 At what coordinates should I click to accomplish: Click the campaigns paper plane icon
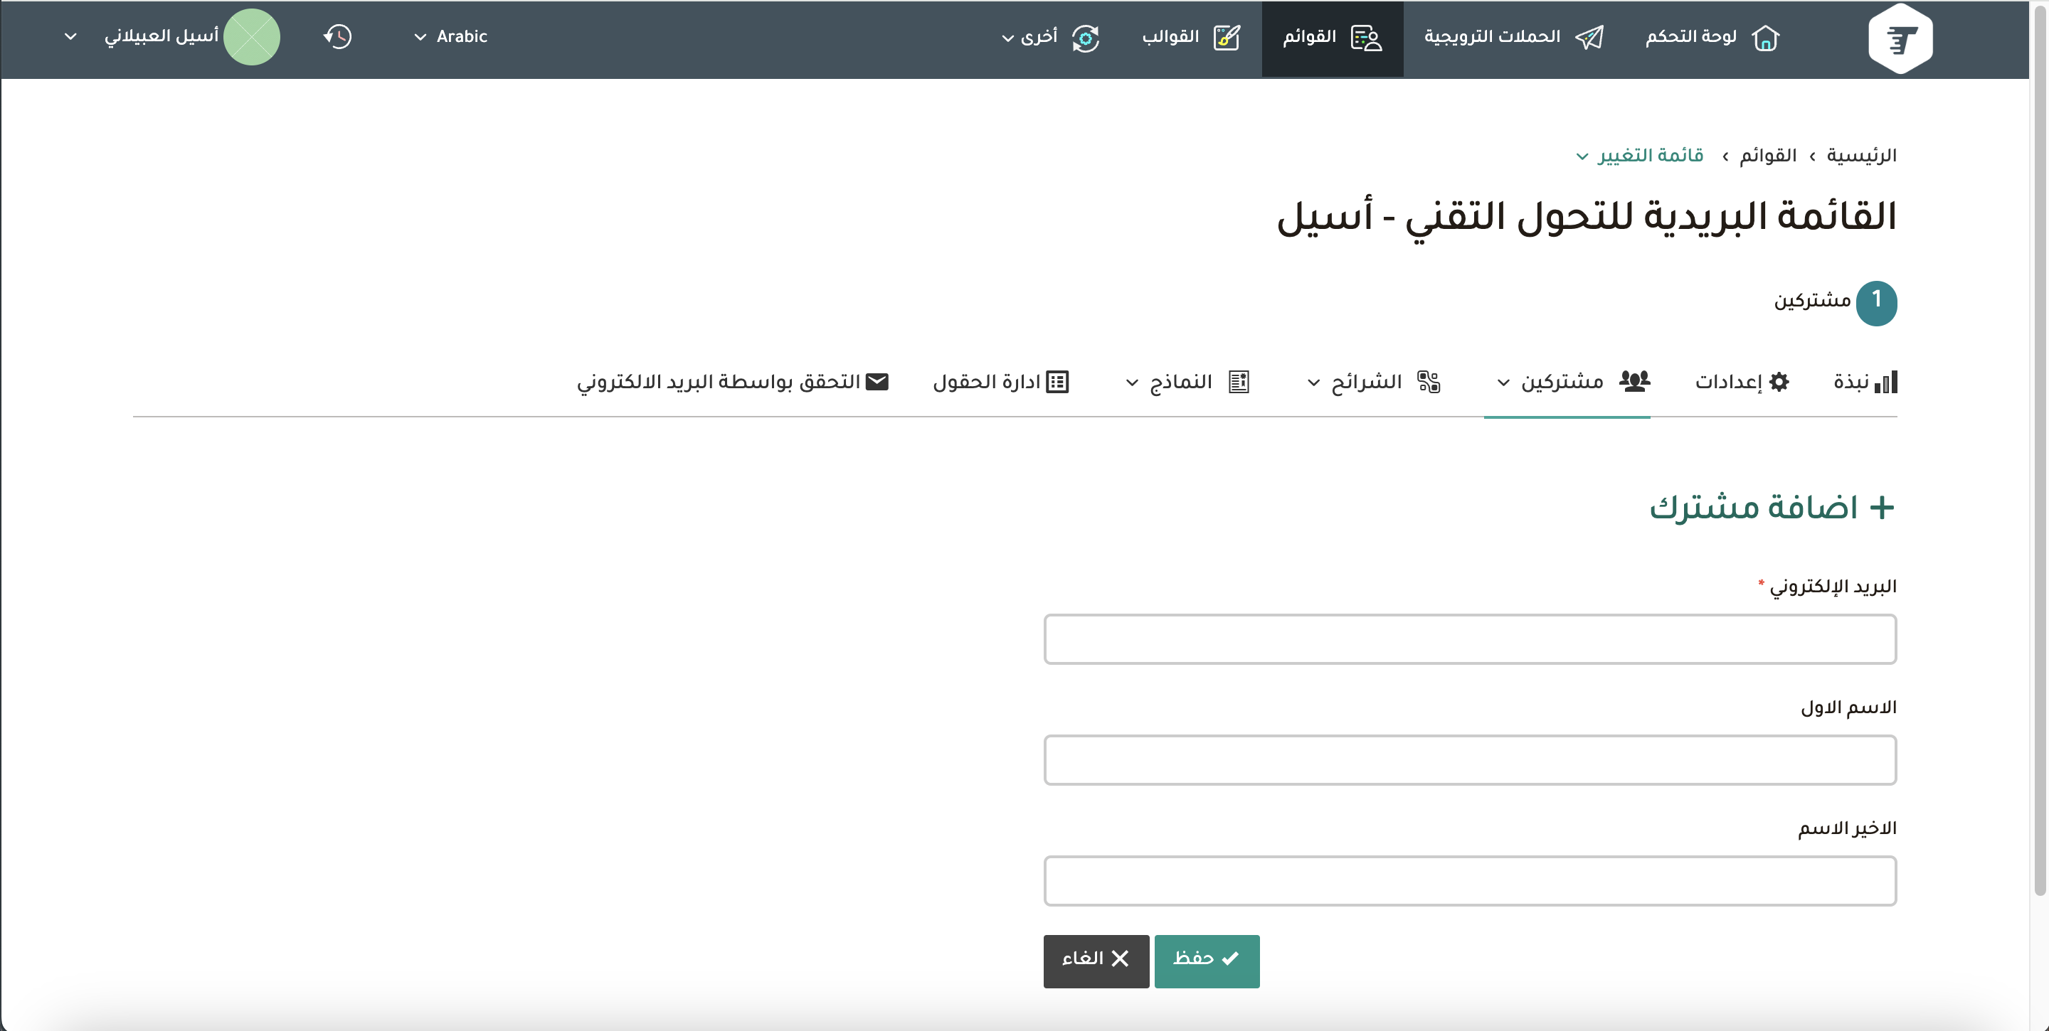tap(1589, 38)
